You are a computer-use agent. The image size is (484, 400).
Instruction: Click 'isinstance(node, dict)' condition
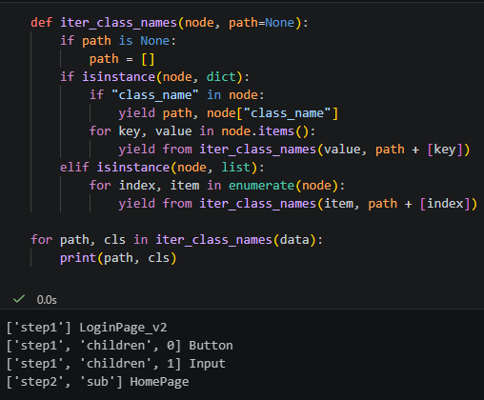(162, 77)
